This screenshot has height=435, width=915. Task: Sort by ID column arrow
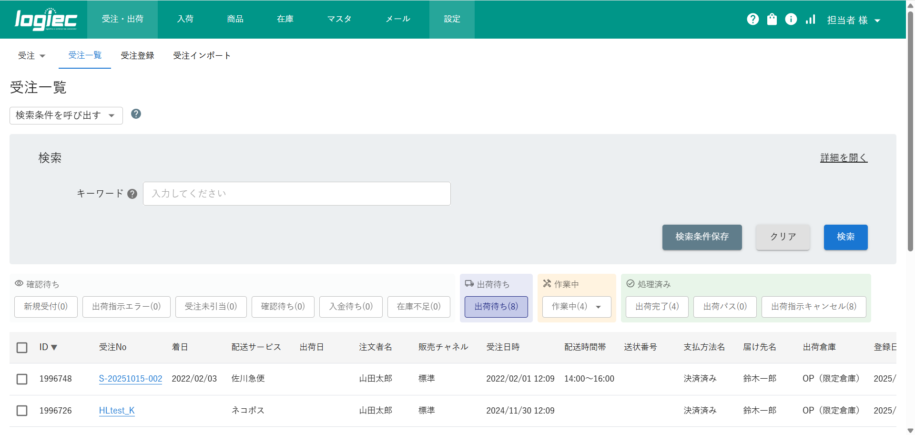coord(54,347)
